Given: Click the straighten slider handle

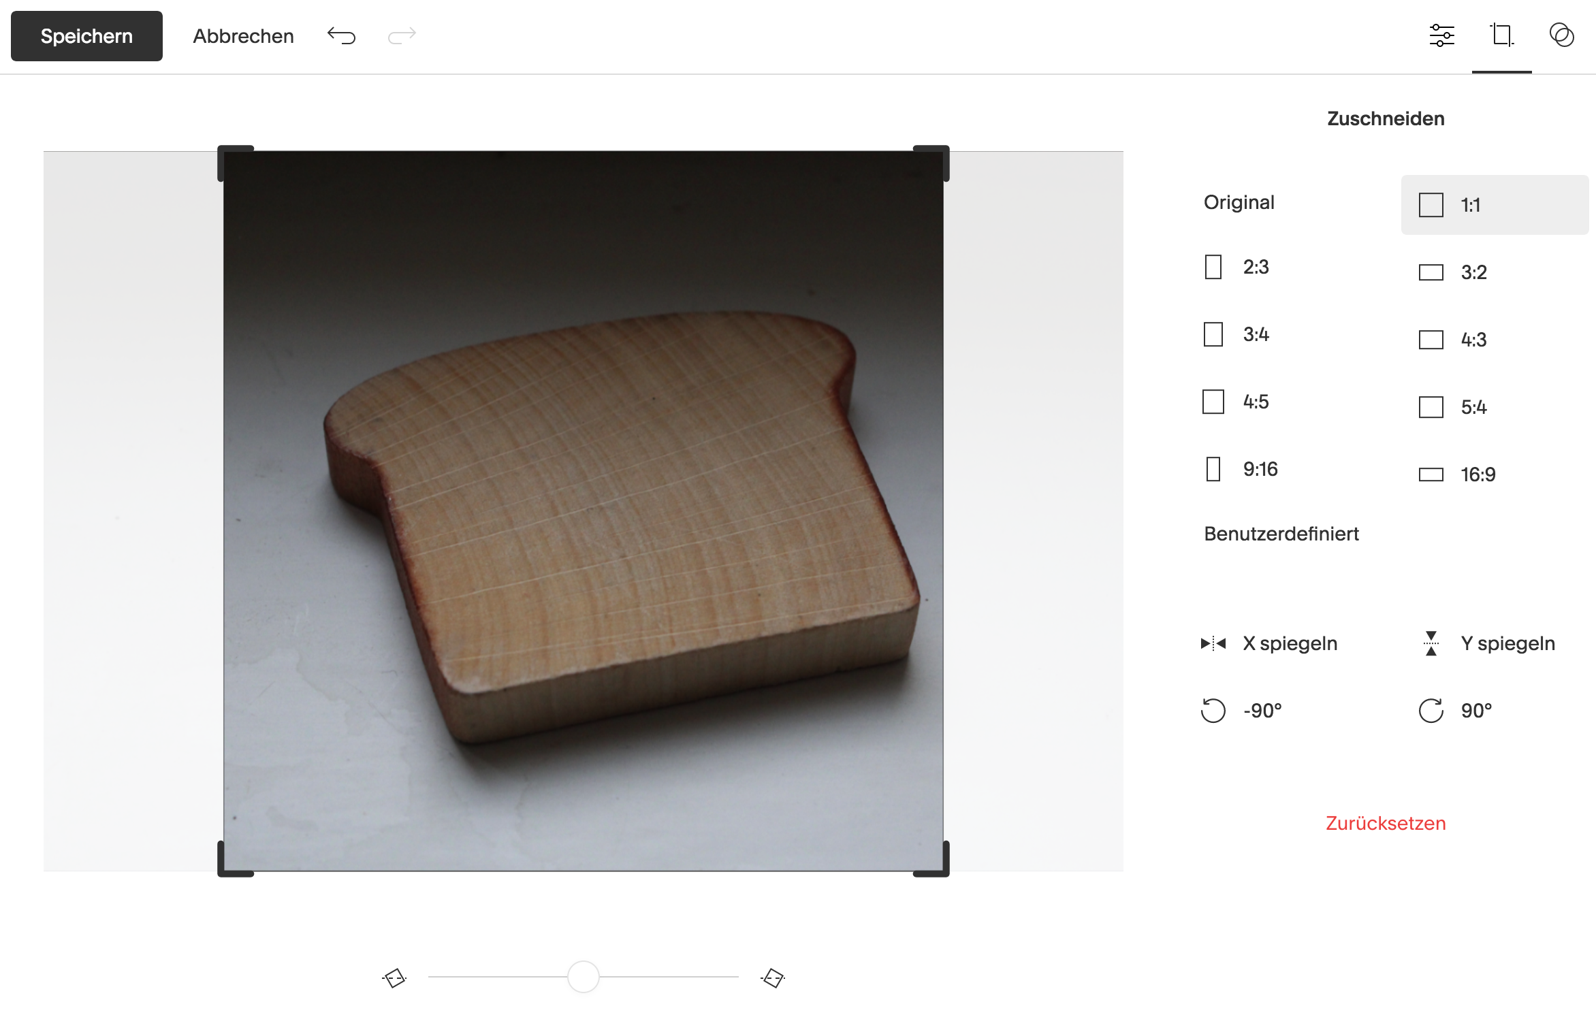Looking at the screenshot, I should (584, 977).
